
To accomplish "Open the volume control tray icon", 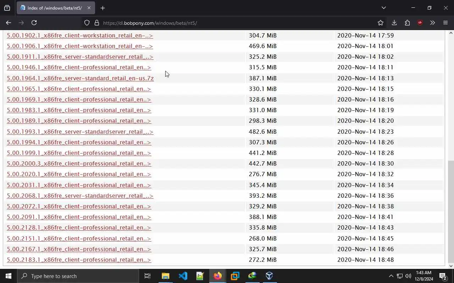I will pyautogui.click(x=408, y=276).
